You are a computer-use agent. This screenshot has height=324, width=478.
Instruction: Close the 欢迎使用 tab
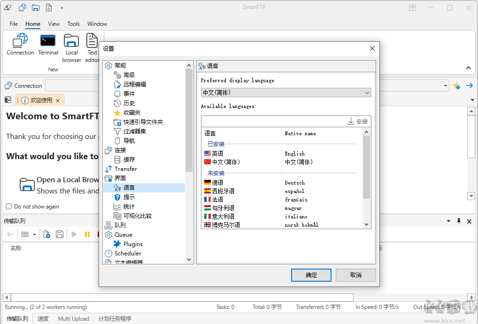click(x=58, y=100)
